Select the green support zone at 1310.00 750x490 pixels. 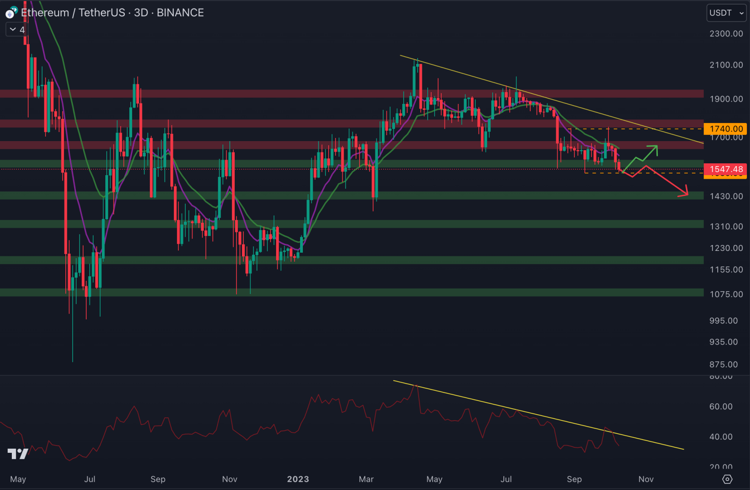352,224
